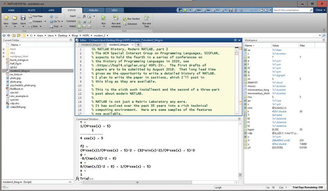This screenshot has width=328, height=191.
Task: Select vdp.slx in Current Folder
Action: coord(14,103)
